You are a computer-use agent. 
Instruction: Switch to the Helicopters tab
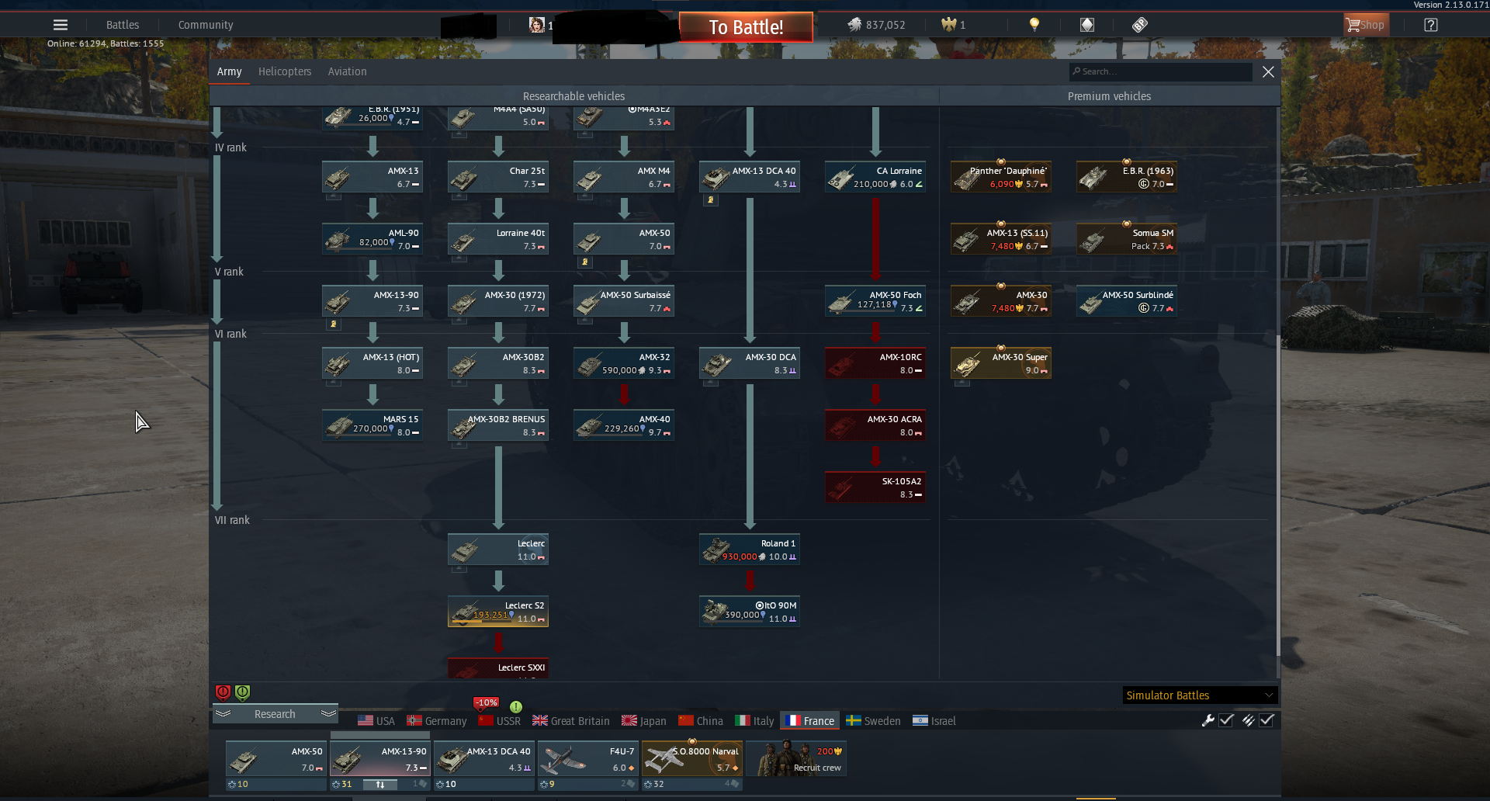[x=285, y=71]
